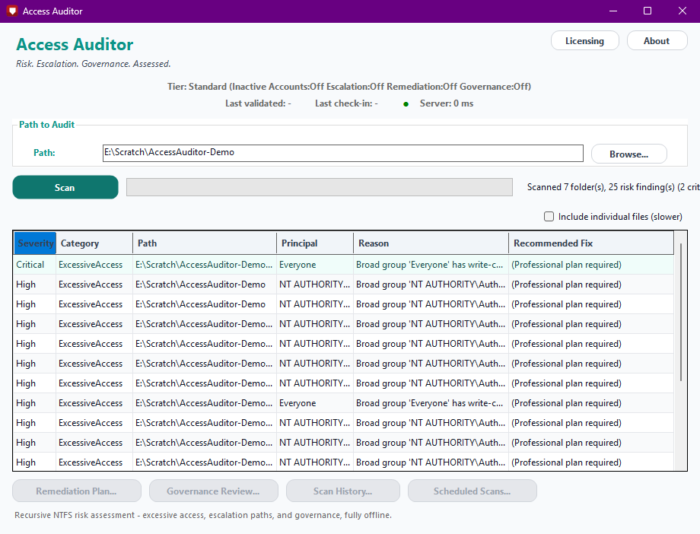Click the Governance Review... button
This screenshot has width=700, height=534.
(x=213, y=491)
